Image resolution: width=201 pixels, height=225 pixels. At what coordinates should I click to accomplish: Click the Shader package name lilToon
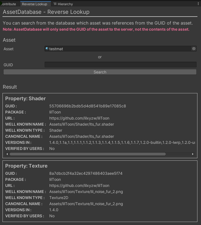[55, 112]
